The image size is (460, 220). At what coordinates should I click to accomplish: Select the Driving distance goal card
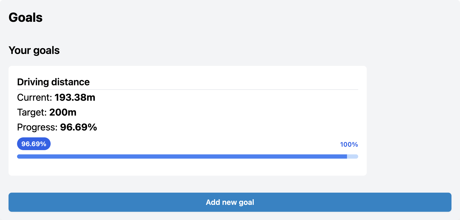[x=188, y=120]
